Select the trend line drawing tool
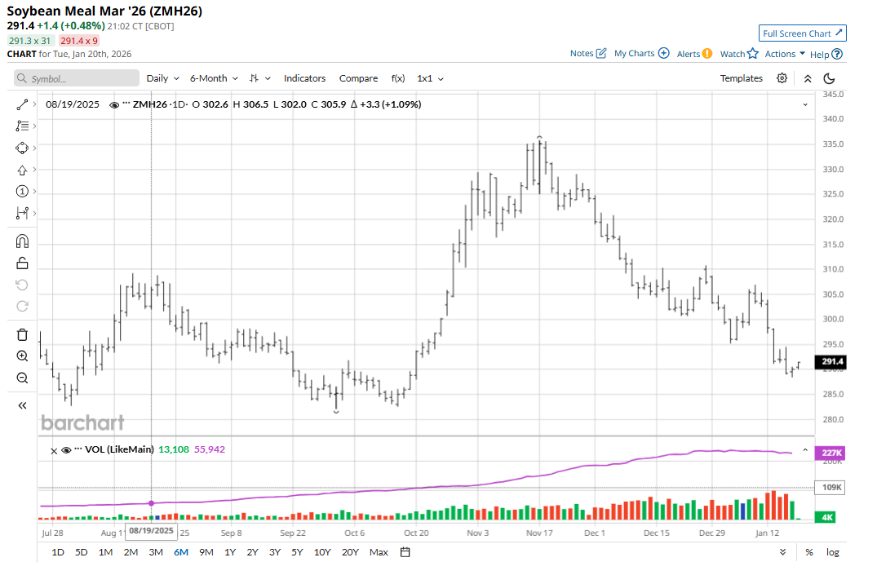877x584 pixels. point(22,104)
